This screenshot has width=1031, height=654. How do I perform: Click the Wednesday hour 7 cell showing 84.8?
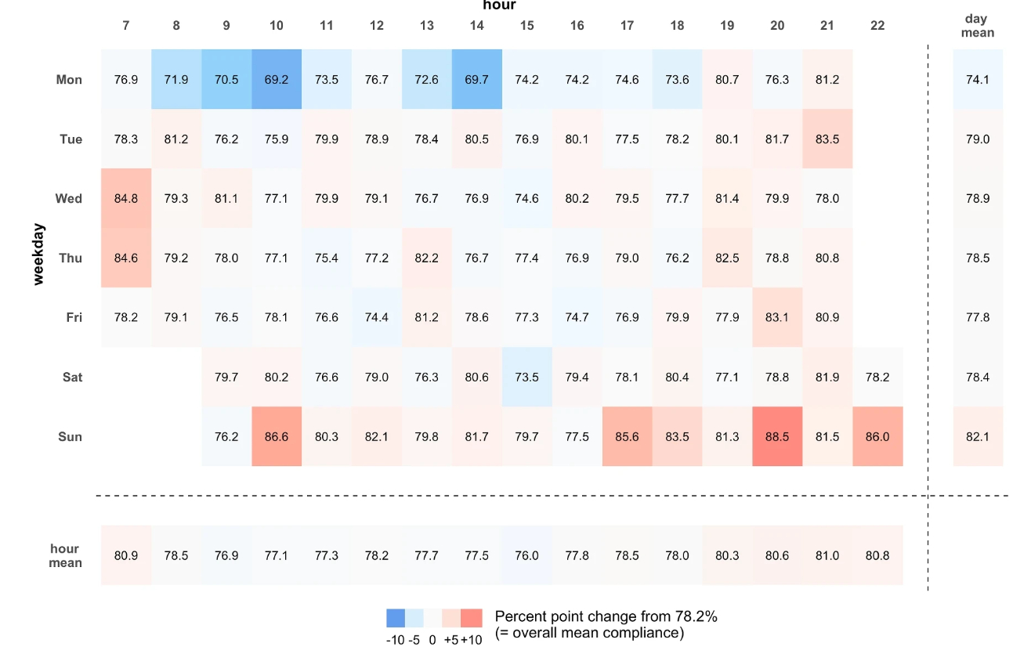pos(126,199)
